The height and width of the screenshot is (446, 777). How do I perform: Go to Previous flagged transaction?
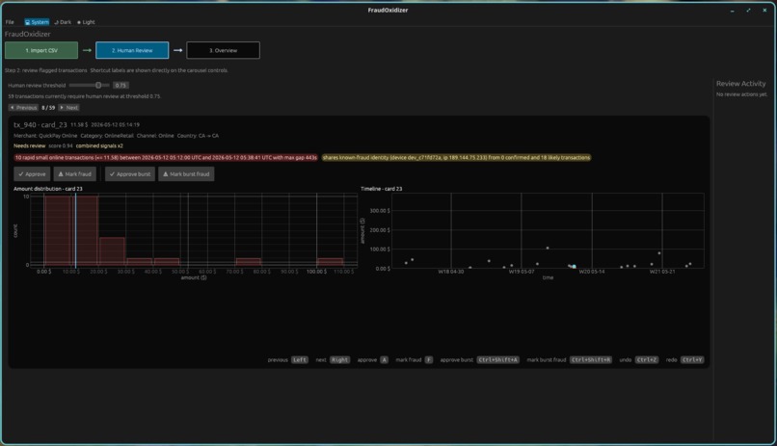tap(23, 108)
